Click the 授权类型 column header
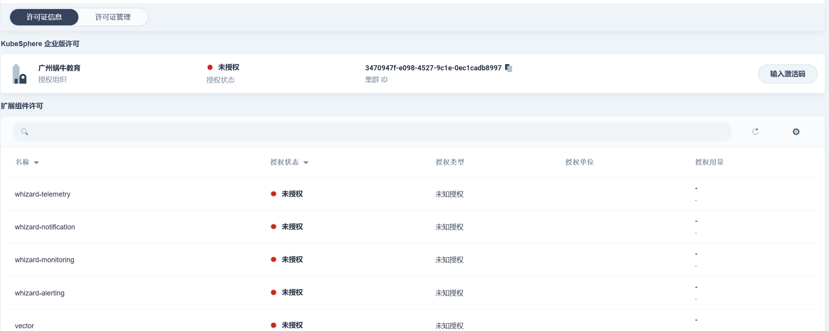The height and width of the screenshot is (331, 829). click(450, 162)
